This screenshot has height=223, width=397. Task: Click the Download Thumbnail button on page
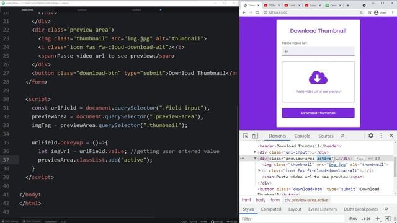pyautogui.click(x=318, y=113)
